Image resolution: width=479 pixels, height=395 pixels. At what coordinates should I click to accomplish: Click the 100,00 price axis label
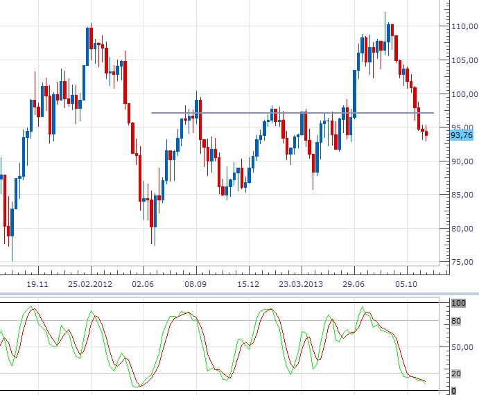465,94
